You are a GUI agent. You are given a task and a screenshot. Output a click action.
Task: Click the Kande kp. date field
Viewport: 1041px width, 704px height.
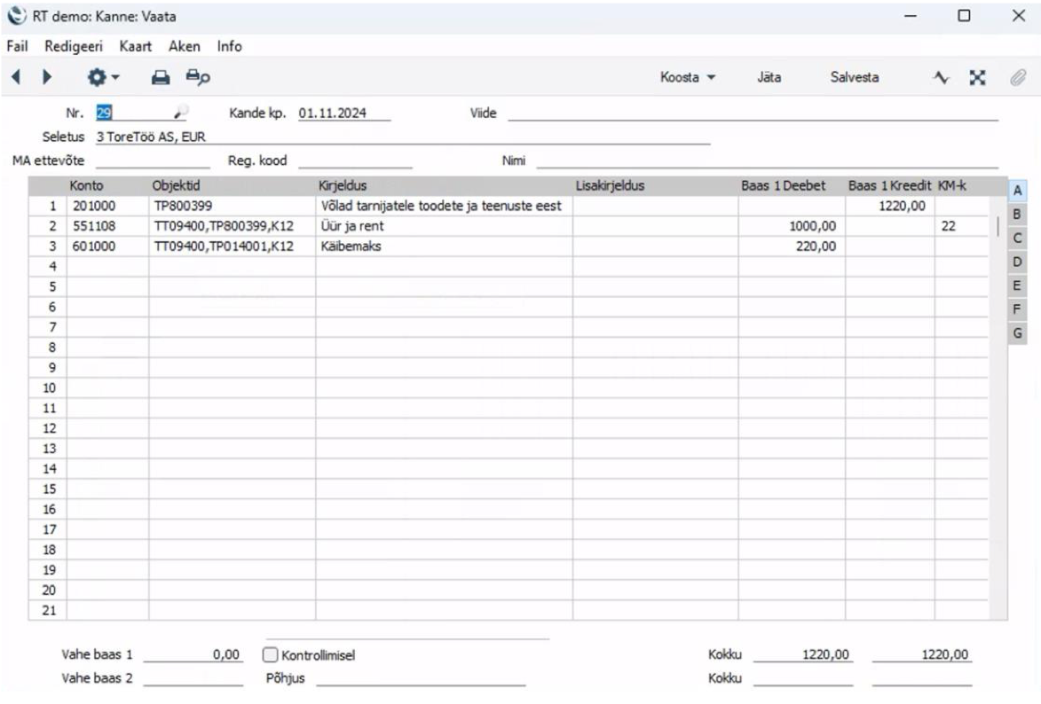(342, 113)
